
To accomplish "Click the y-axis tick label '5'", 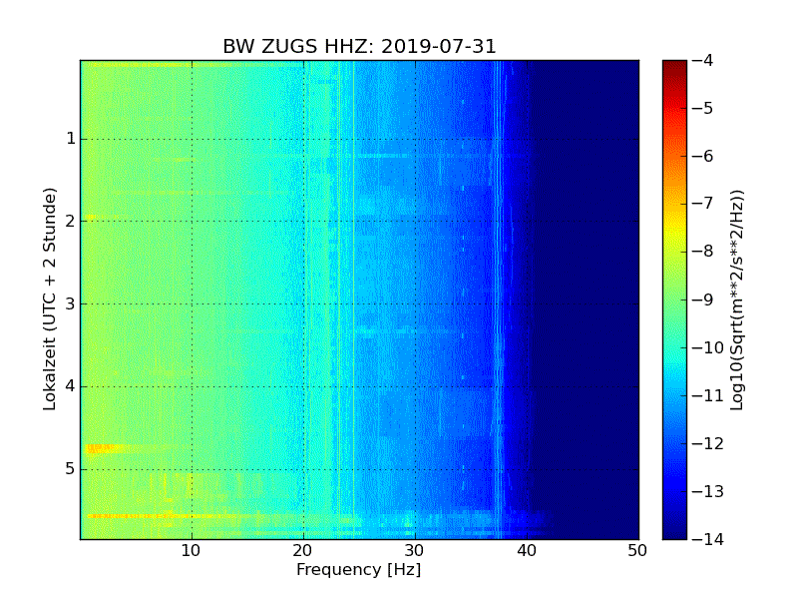I will coord(71,468).
